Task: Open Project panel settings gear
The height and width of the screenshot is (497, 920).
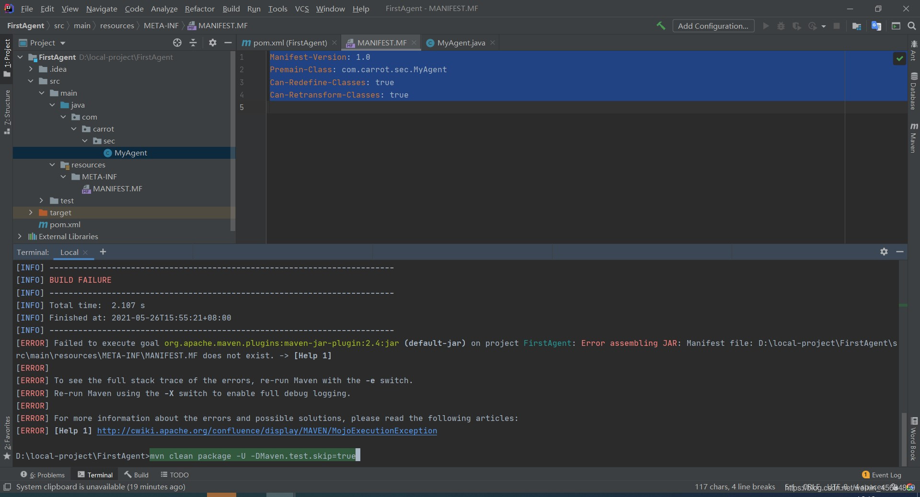Action: [213, 43]
